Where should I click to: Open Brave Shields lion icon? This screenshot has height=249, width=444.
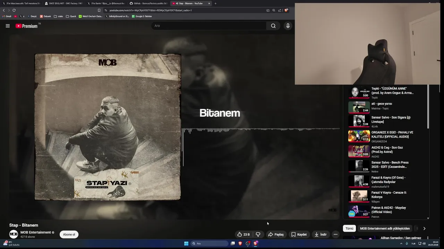[286, 10]
